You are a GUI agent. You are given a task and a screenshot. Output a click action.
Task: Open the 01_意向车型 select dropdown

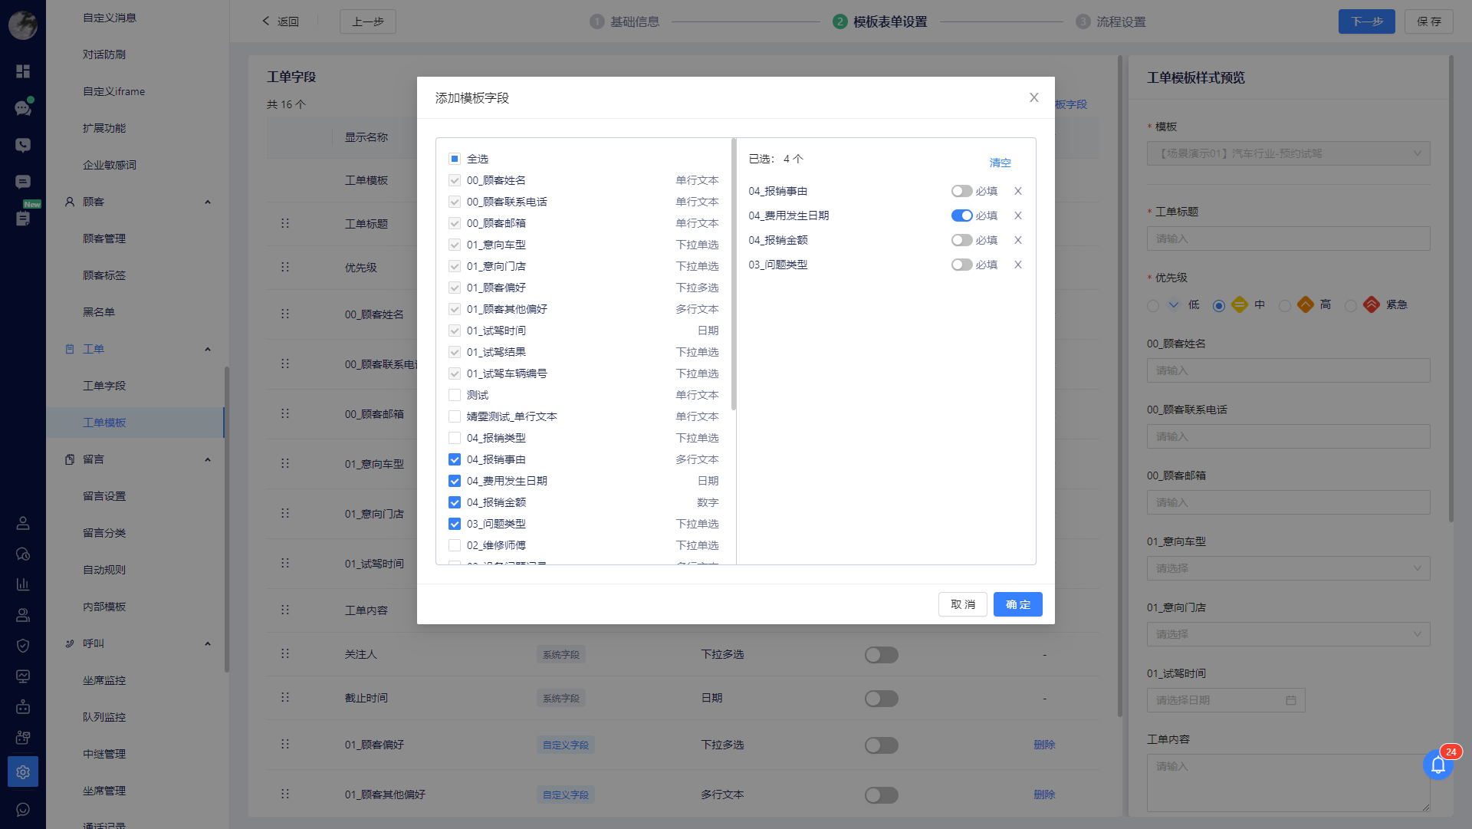click(1289, 568)
